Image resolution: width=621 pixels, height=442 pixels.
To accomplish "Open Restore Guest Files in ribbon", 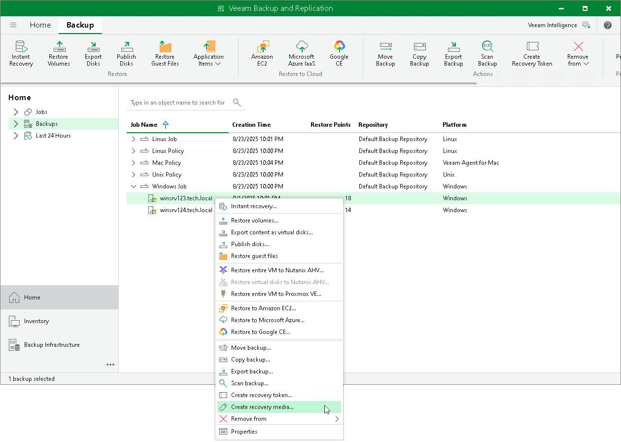I will 165,54.
